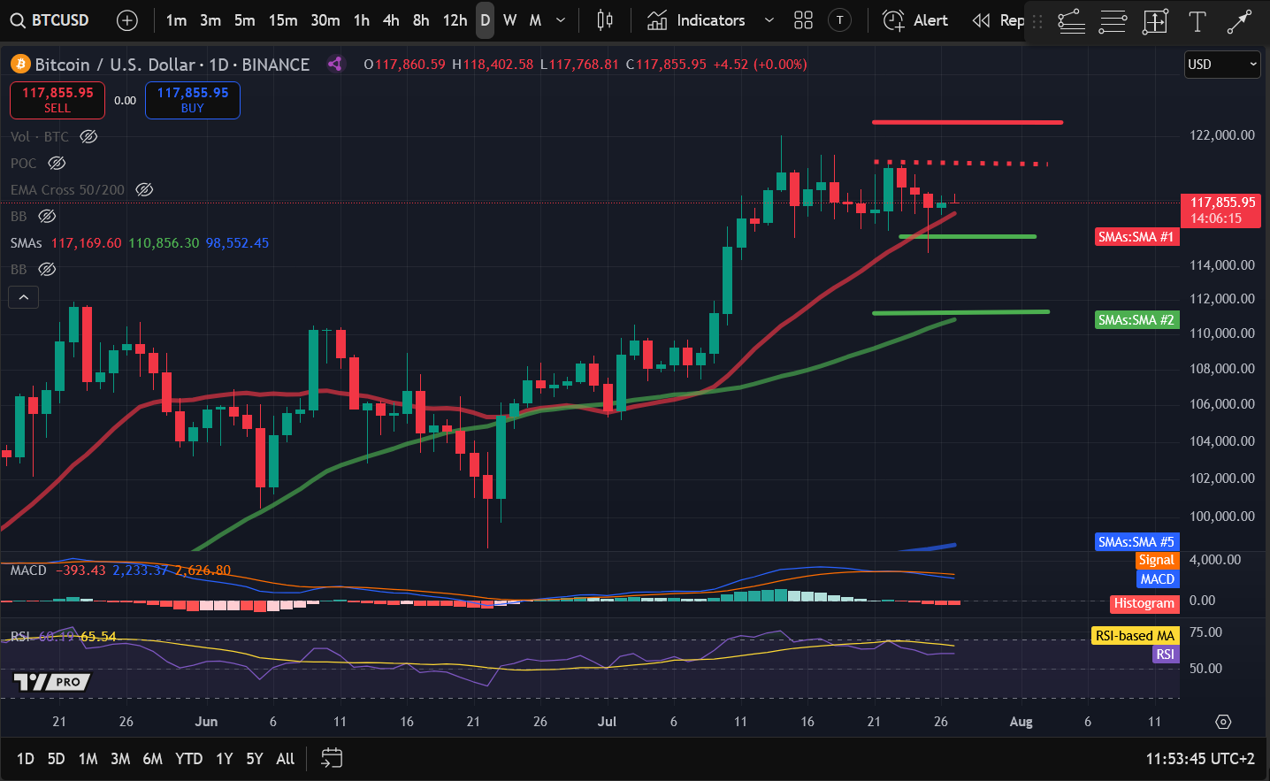This screenshot has width=1270, height=781.
Task: Open Indicators dialog
Action: pyautogui.click(x=697, y=20)
